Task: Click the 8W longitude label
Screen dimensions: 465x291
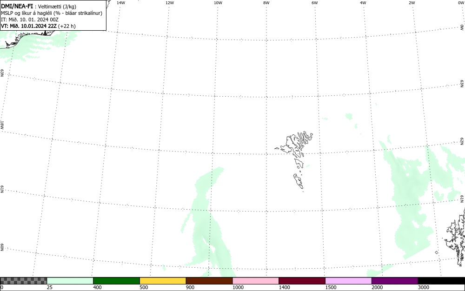Action: point(266,3)
